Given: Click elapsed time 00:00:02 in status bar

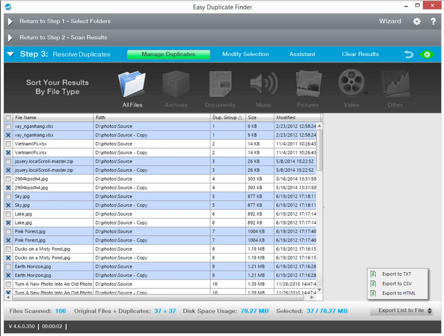Looking at the screenshot, I should pos(52,327).
